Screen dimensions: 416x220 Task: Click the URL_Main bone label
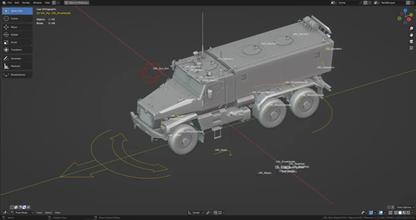click(238, 114)
